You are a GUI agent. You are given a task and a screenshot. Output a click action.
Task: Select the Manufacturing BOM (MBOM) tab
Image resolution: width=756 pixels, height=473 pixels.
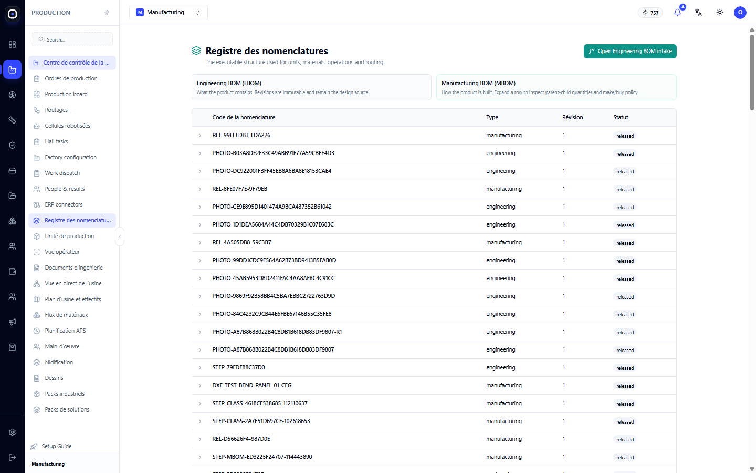[x=556, y=87]
